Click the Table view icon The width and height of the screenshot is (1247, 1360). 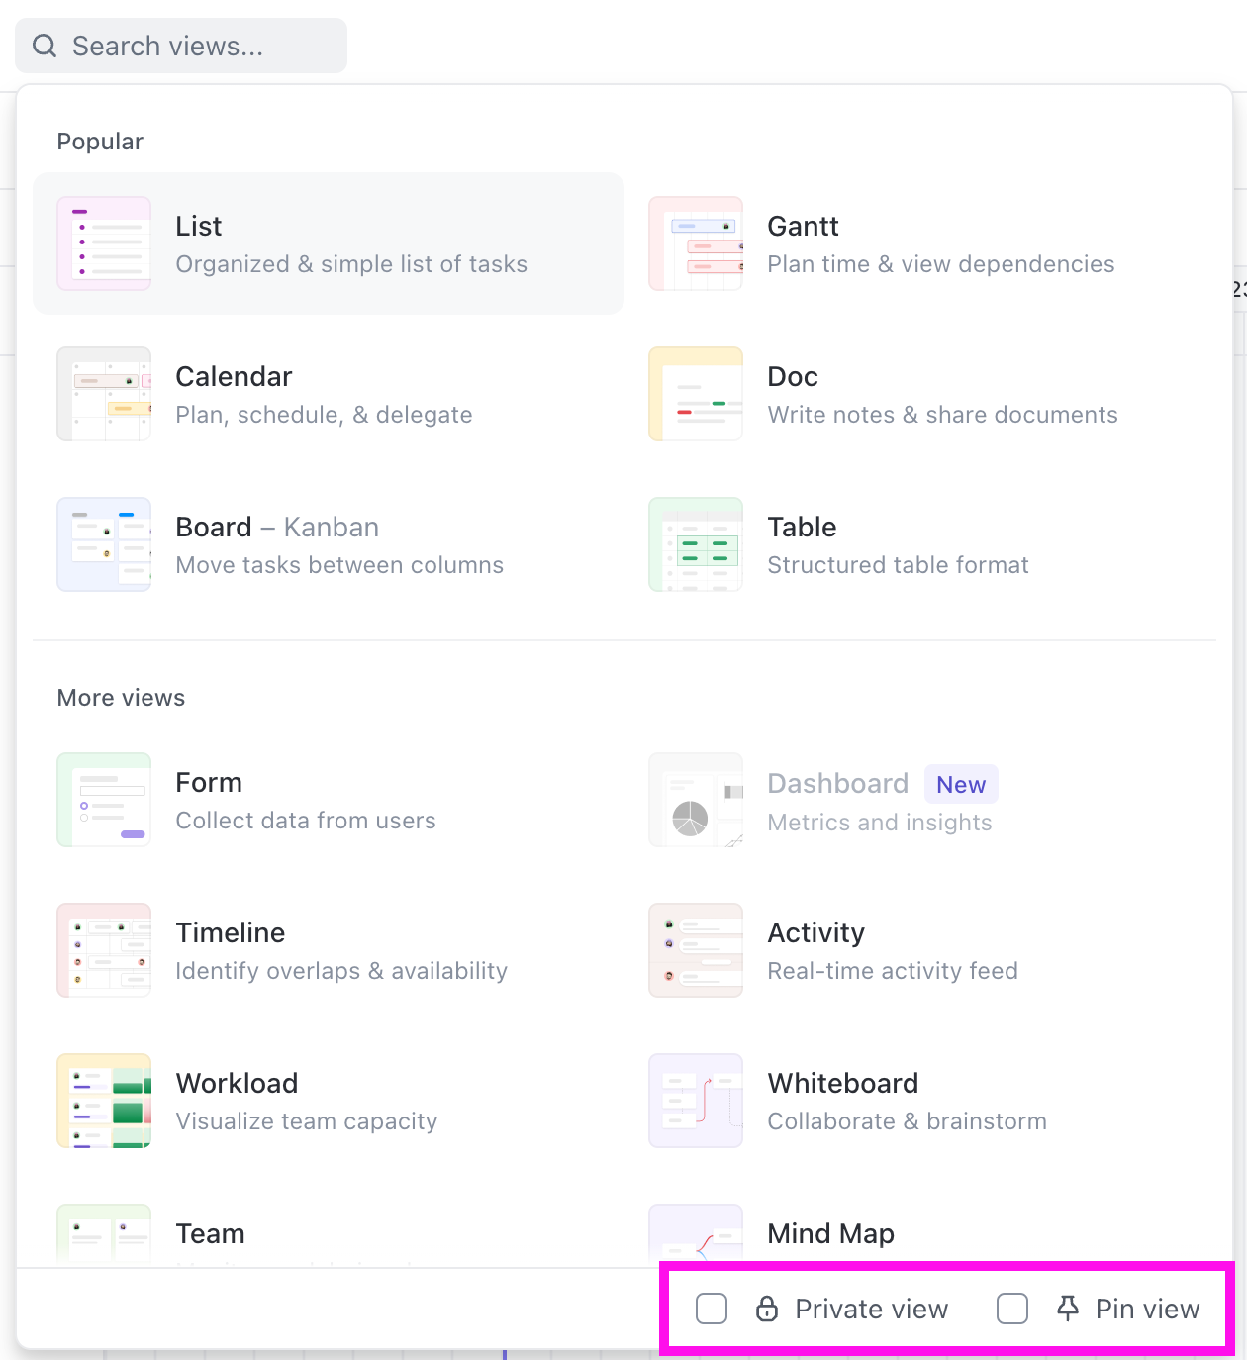[696, 543]
